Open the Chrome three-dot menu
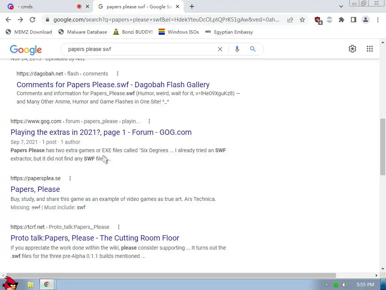The width and height of the screenshot is (386, 290). click(x=378, y=20)
